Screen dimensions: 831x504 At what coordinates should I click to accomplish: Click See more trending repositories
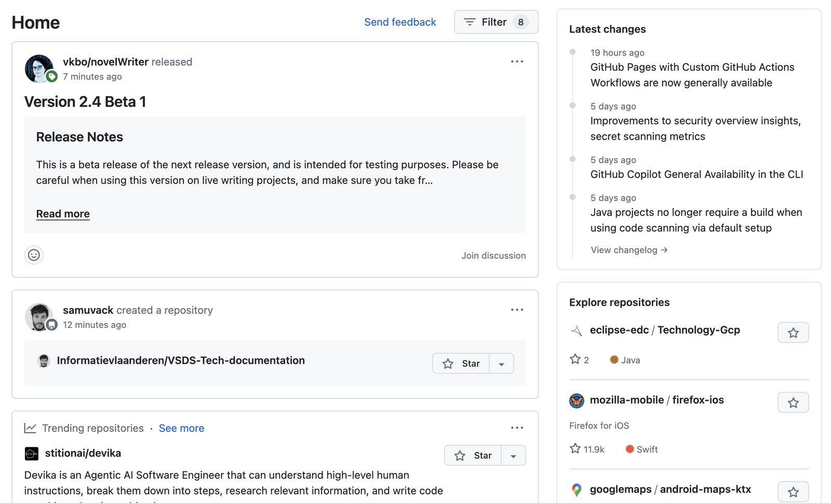pyautogui.click(x=181, y=428)
